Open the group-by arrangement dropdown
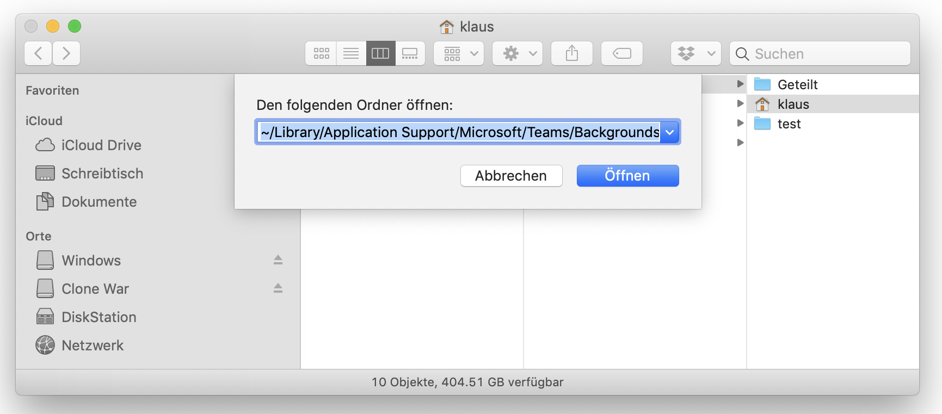942x414 pixels. (x=458, y=53)
